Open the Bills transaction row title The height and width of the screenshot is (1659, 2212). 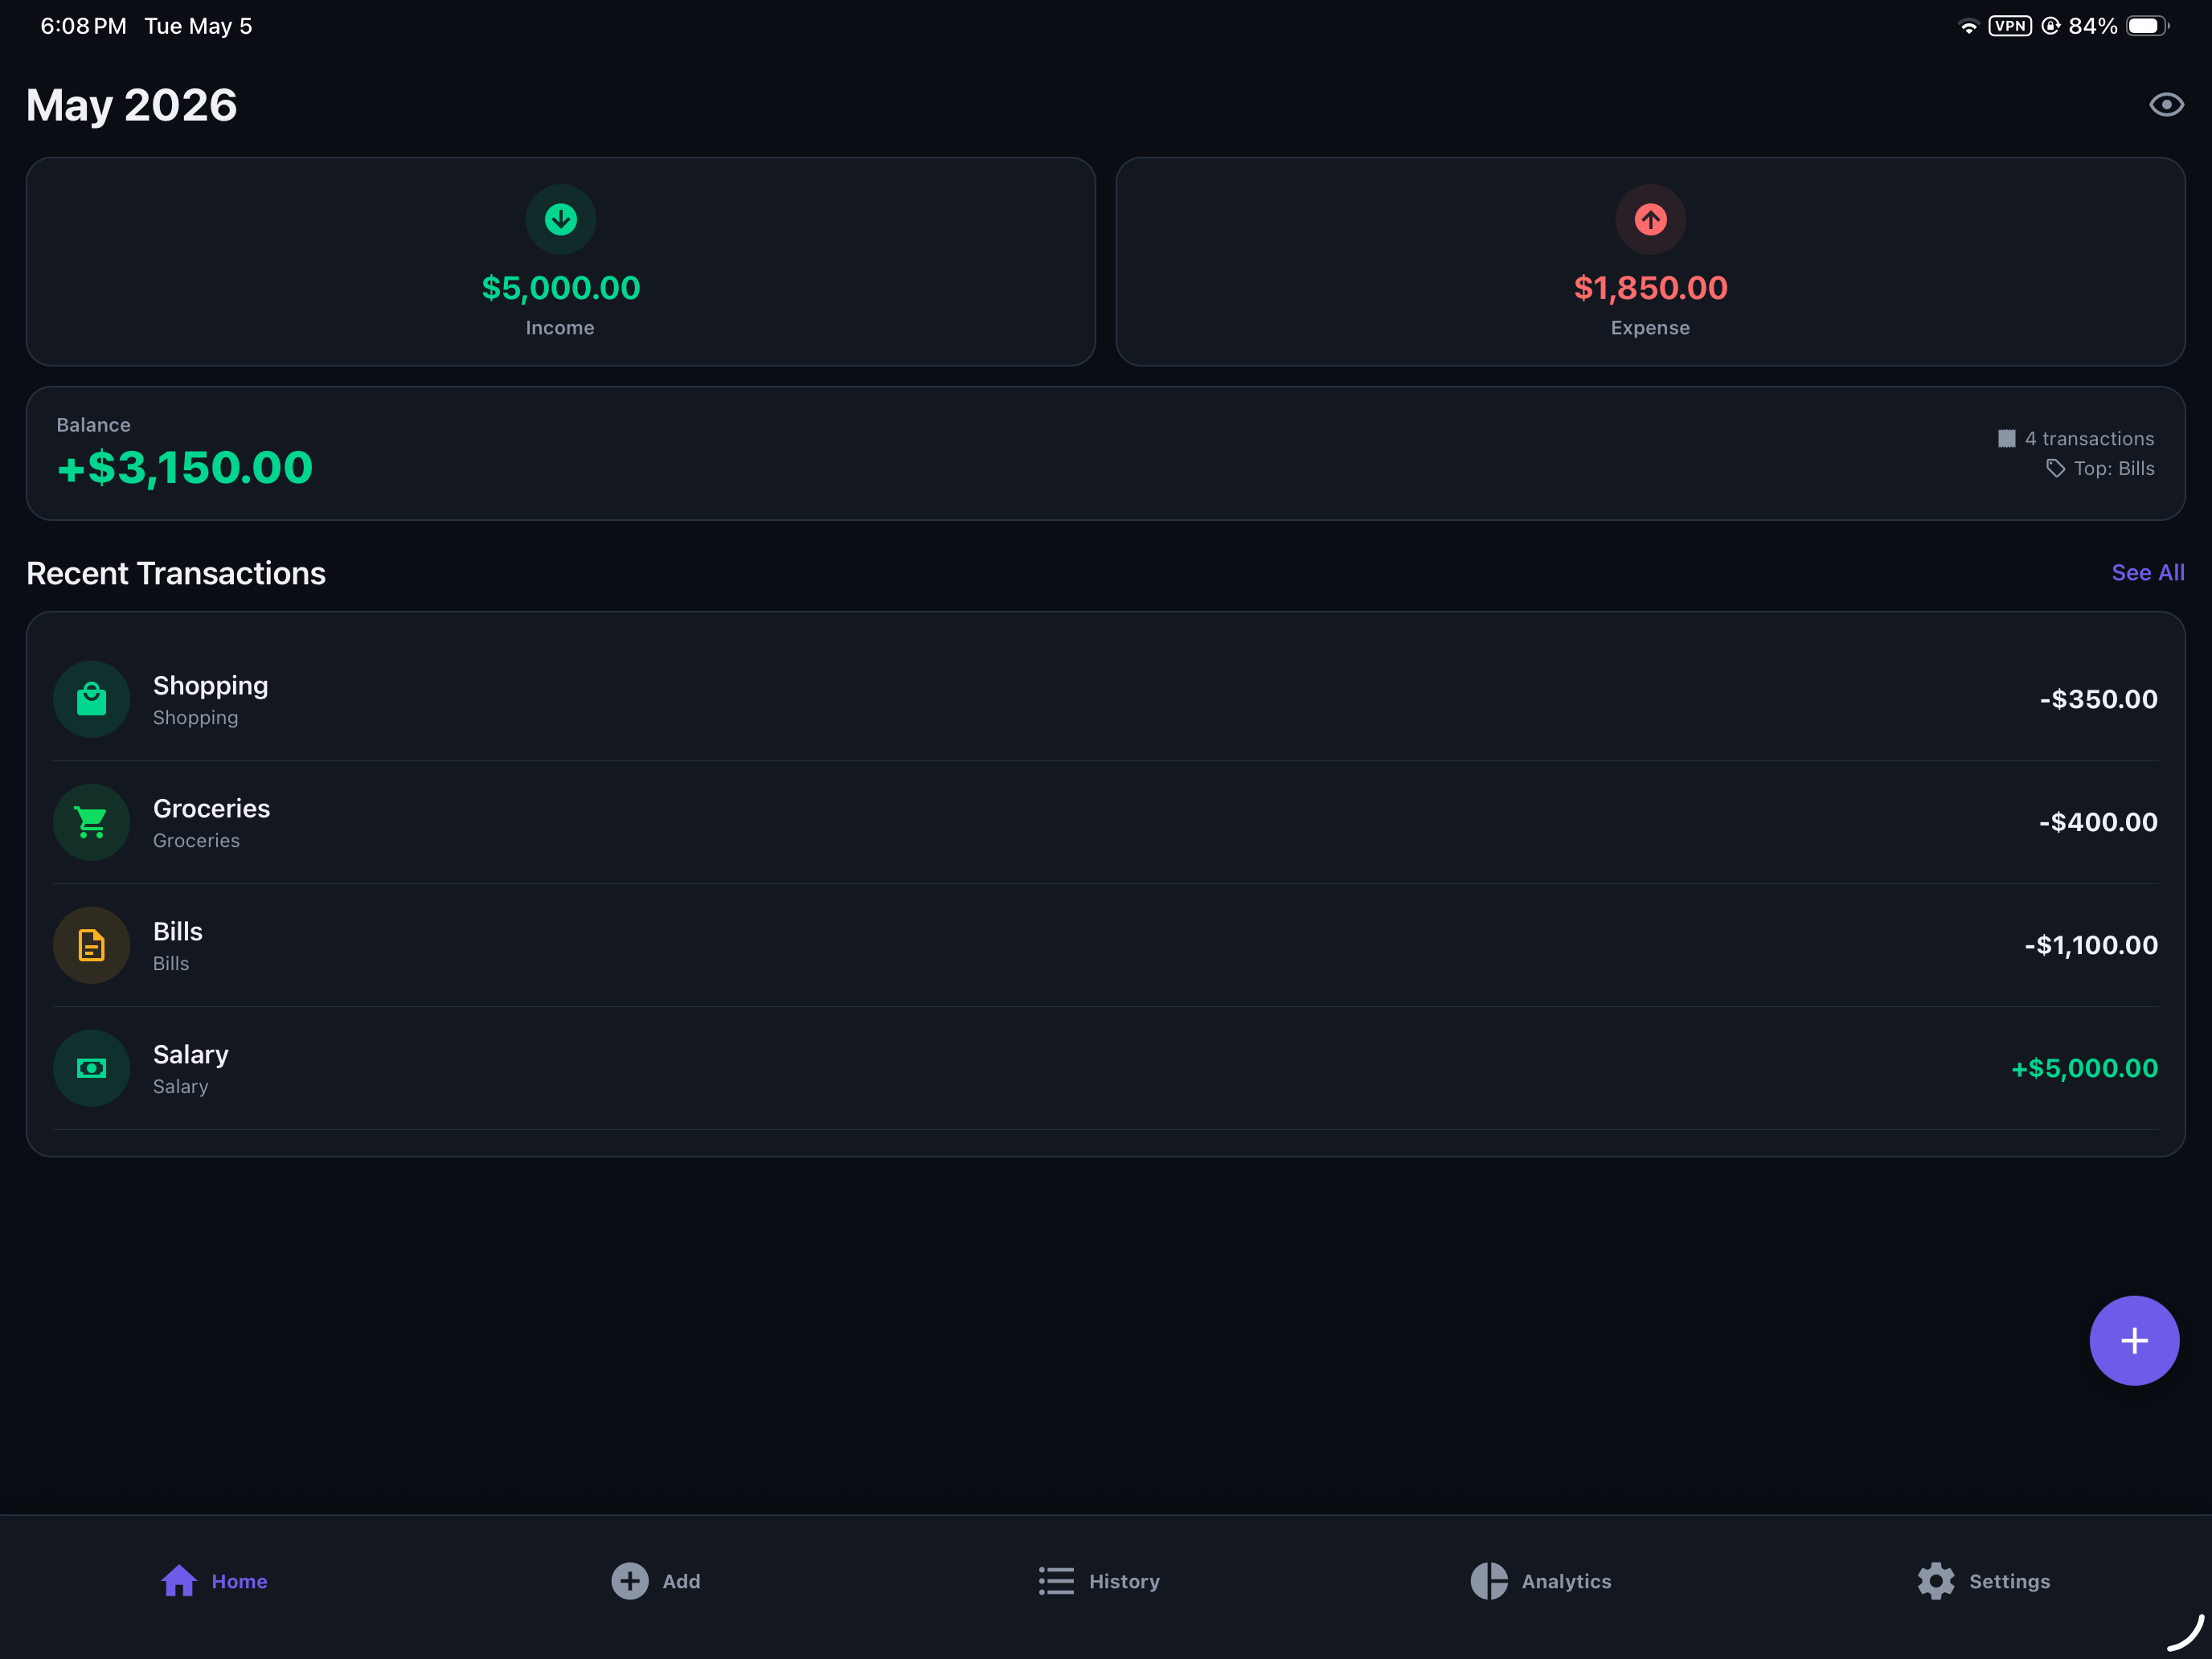coord(178,931)
